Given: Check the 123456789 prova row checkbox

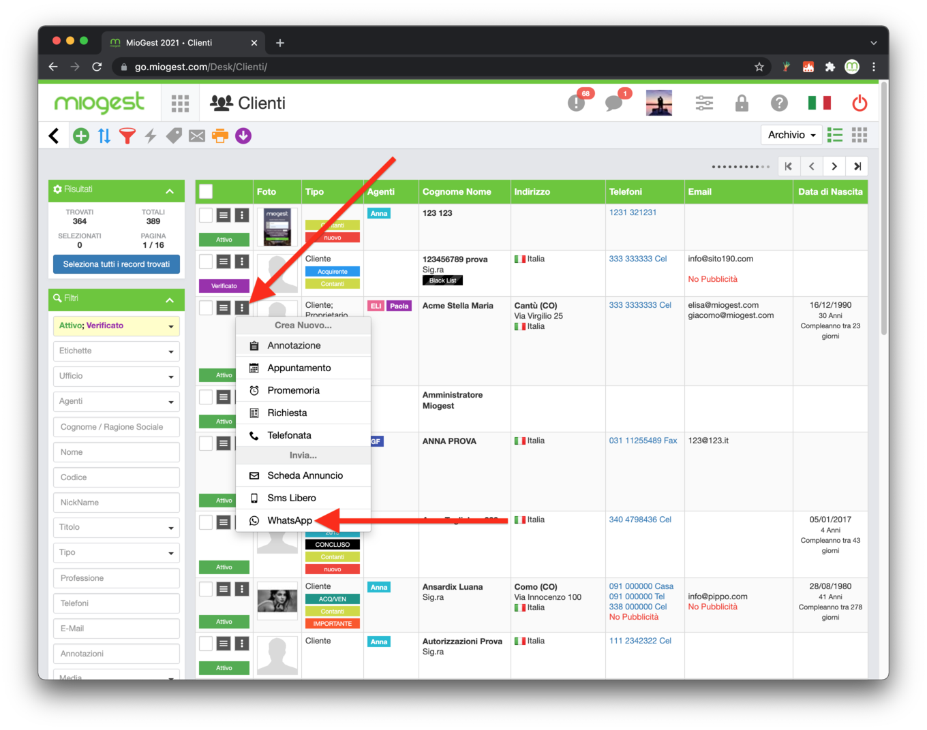Looking at the screenshot, I should tap(206, 261).
